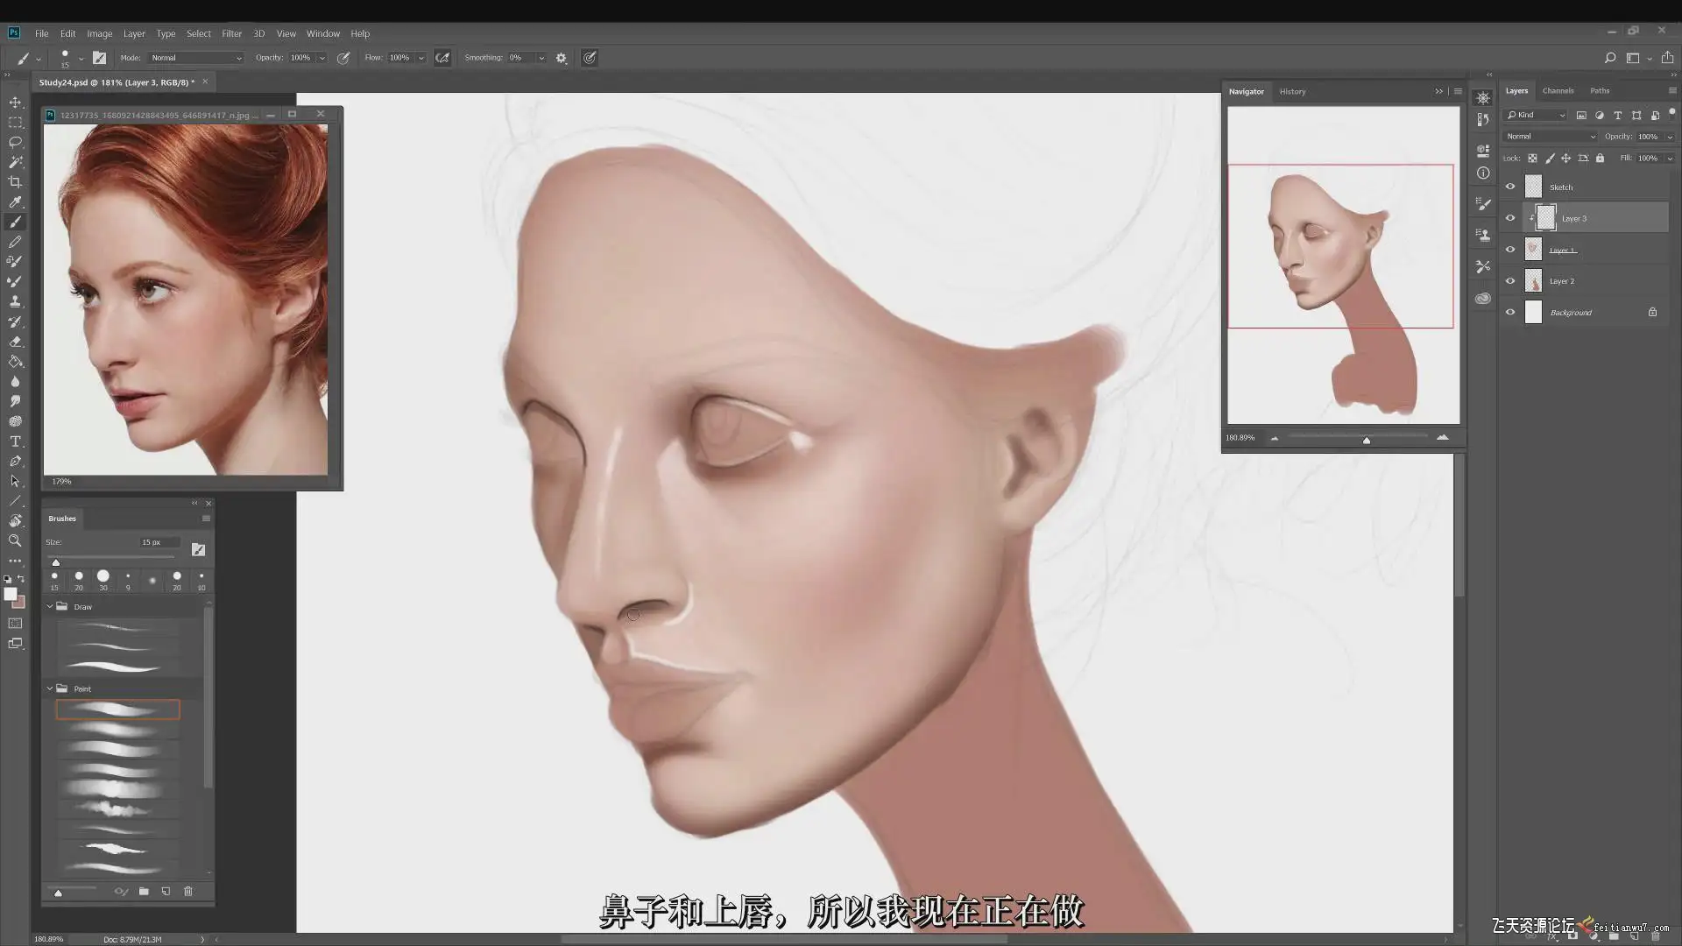Click the foreground color swatch
This screenshot has height=946, width=1682.
(11, 595)
